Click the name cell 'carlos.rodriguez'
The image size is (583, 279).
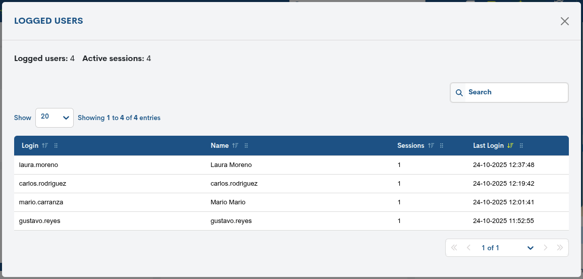(x=234, y=184)
